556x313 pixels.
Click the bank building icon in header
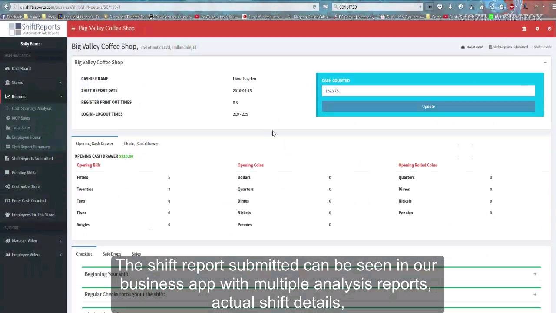click(524, 29)
